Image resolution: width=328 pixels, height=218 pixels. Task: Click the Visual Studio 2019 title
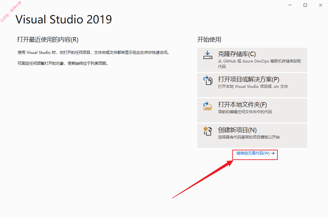coord(64,20)
